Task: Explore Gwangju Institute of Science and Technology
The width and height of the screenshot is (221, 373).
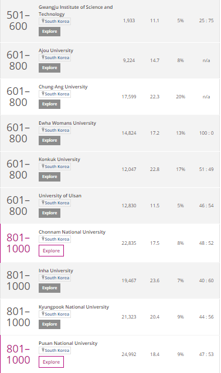Action: point(49,32)
